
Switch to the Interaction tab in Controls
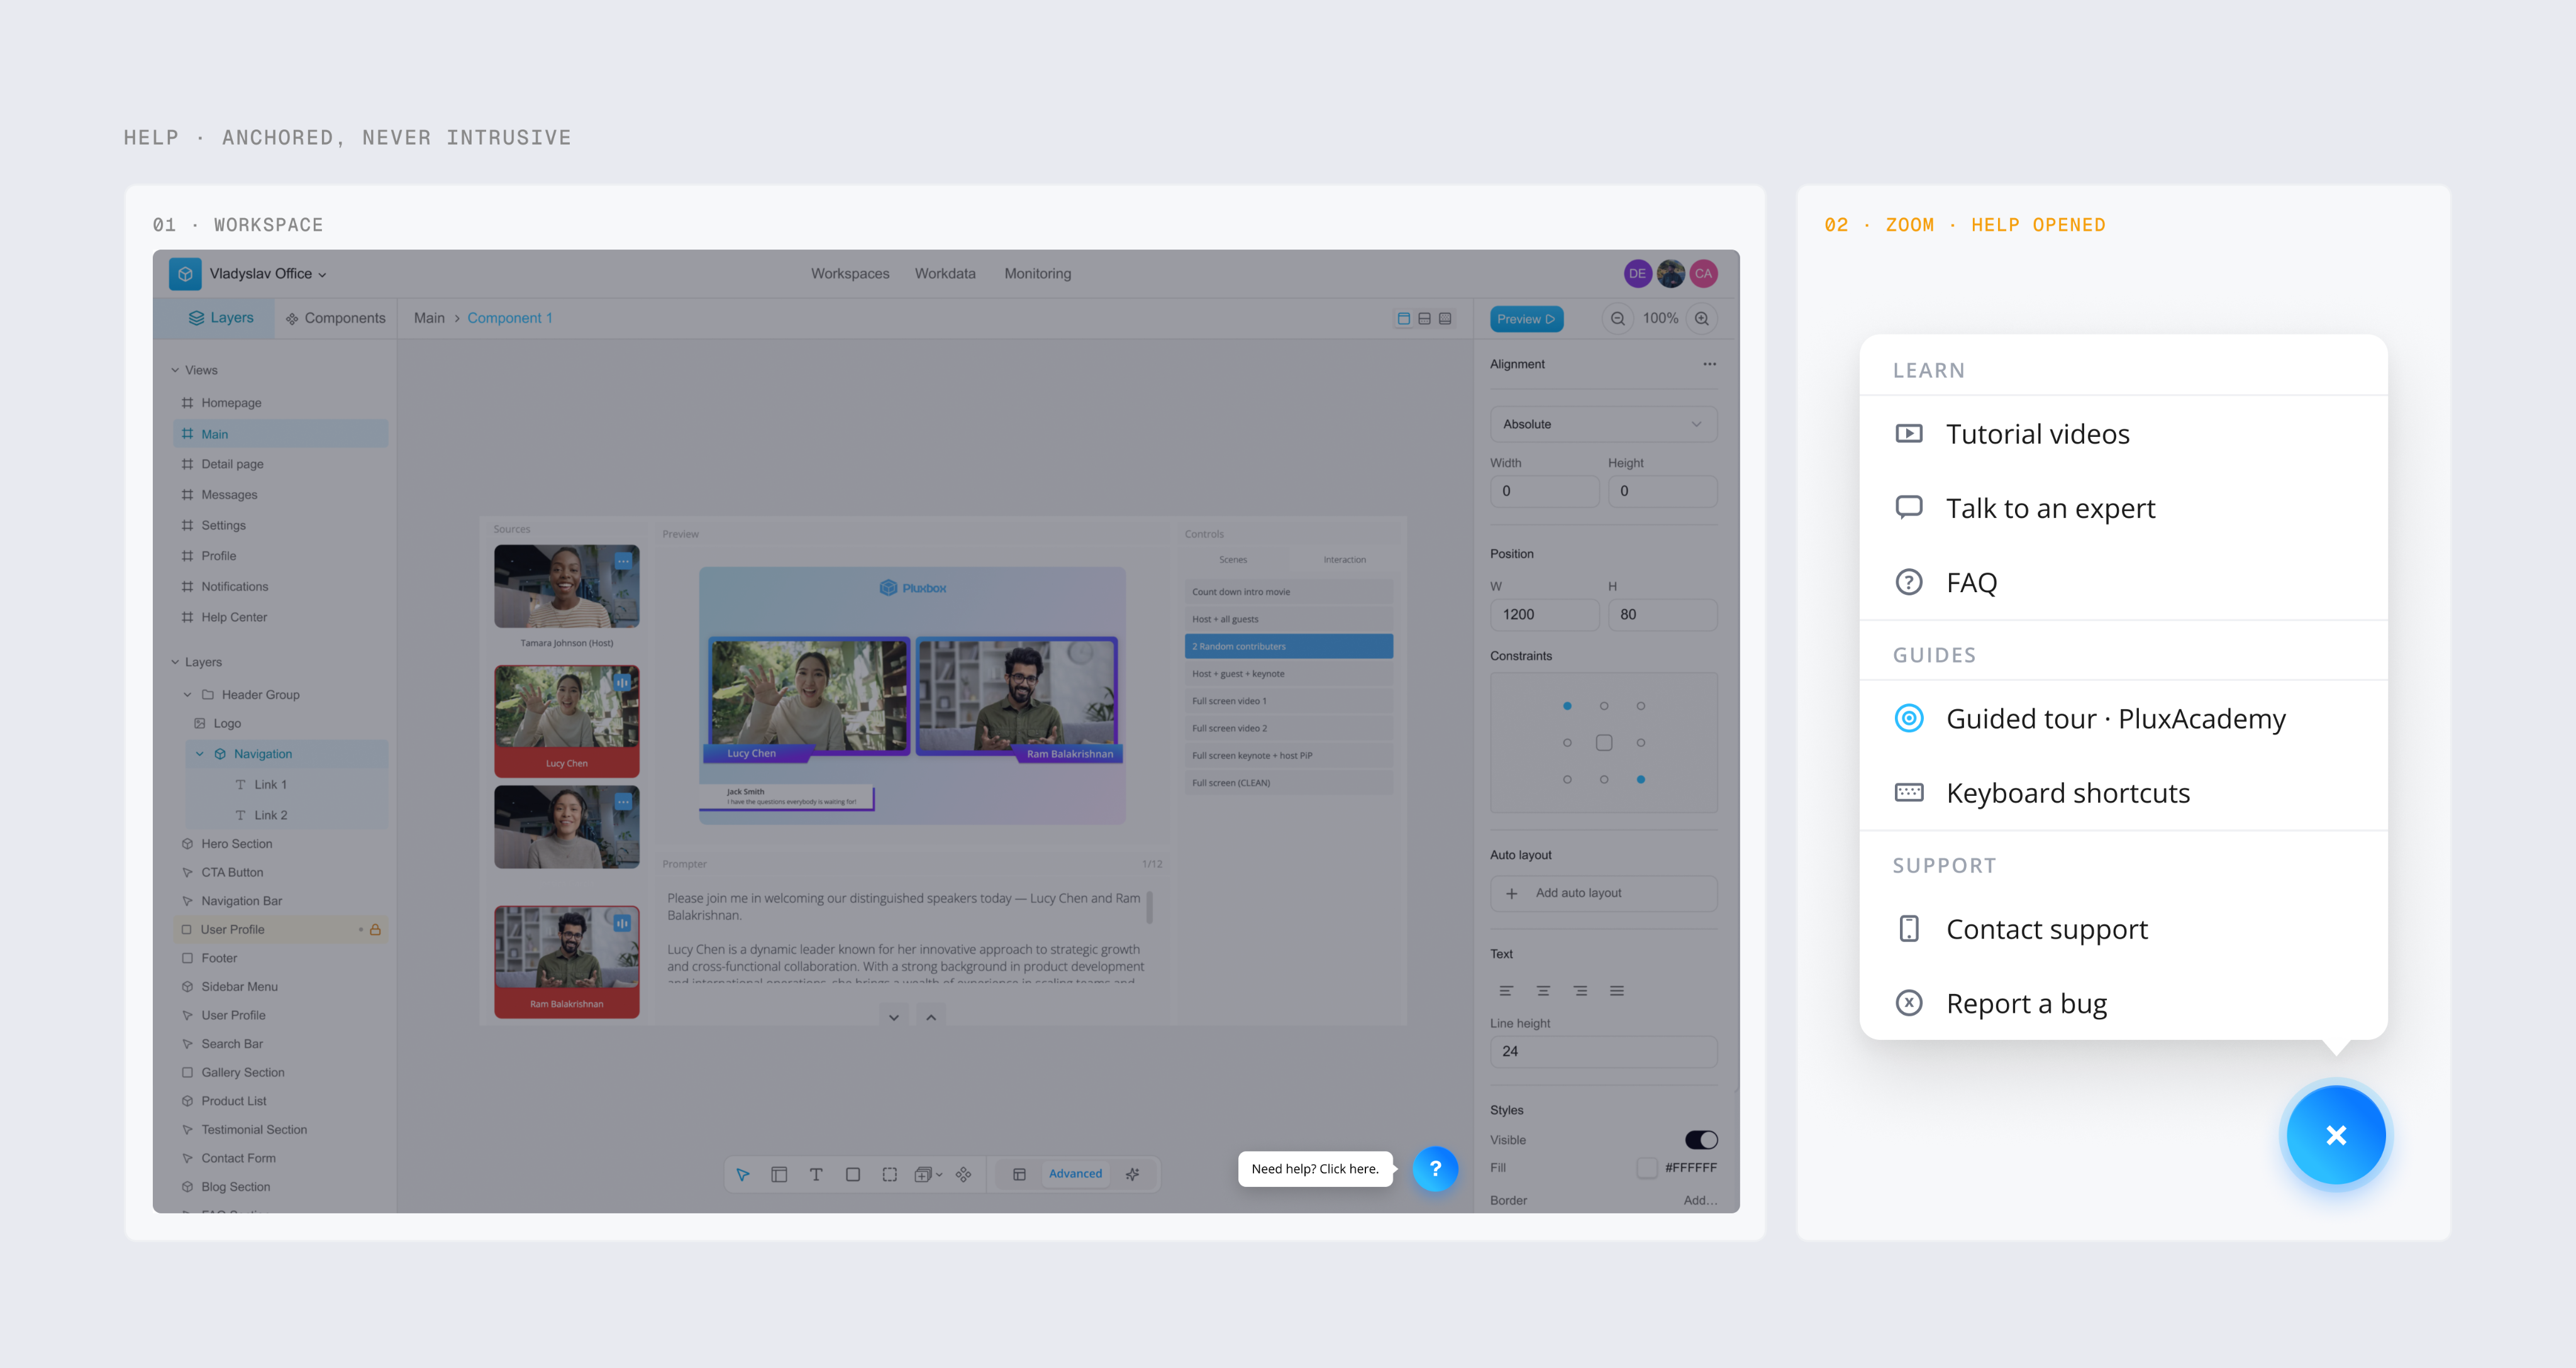[x=1344, y=560]
